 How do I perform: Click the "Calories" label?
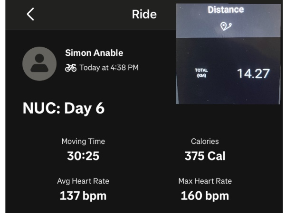(205, 142)
